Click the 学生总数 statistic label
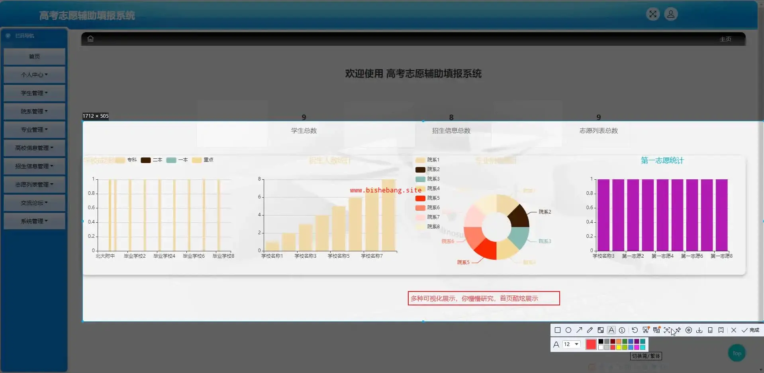The image size is (764, 373). tap(304, 130)
